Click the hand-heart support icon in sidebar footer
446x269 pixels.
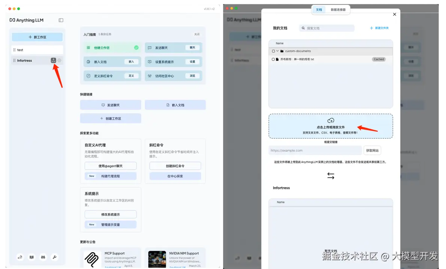pos(20,257)
